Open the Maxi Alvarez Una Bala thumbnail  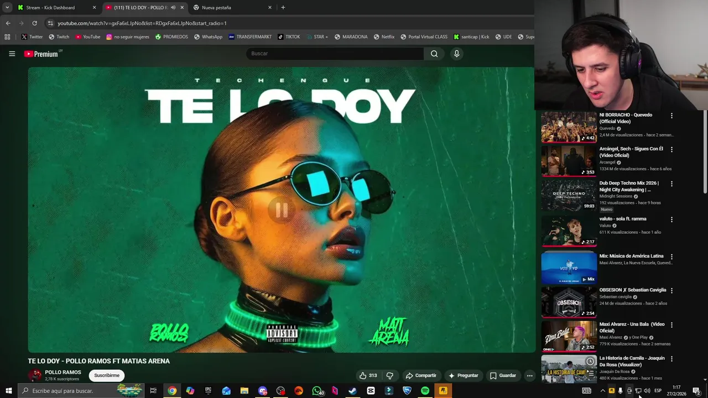[x=569, y=336]
